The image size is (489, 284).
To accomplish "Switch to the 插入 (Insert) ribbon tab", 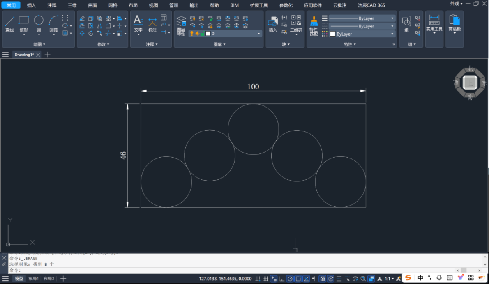I will coord(31,5).
